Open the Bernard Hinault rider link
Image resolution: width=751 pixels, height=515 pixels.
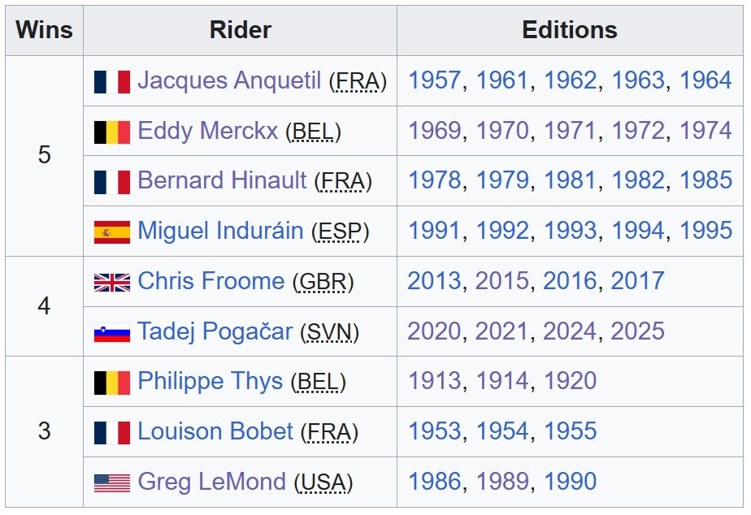tap(222, 180)
